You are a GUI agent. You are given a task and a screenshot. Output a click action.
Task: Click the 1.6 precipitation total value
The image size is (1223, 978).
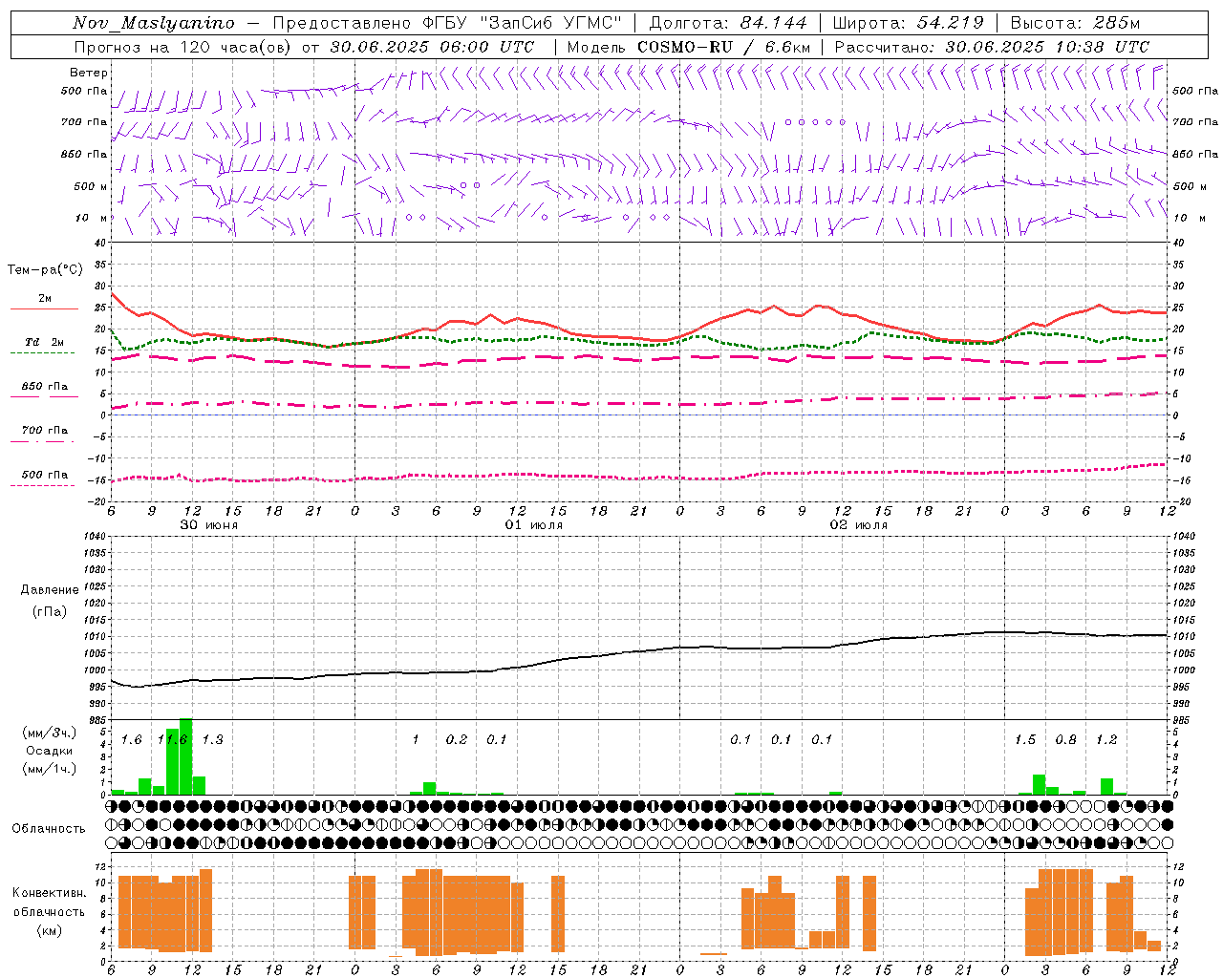coord(132,740)
